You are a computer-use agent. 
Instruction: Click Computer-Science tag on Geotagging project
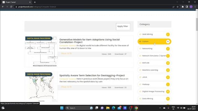click(67, 79)
